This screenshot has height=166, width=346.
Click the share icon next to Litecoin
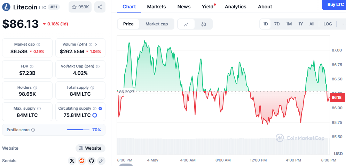coord(100,7)
